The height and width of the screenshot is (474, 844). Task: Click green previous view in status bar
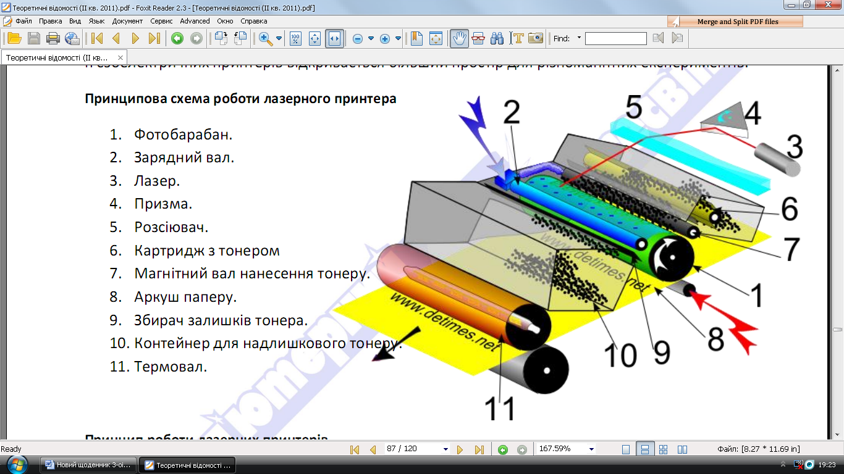(x=503, y=449)
